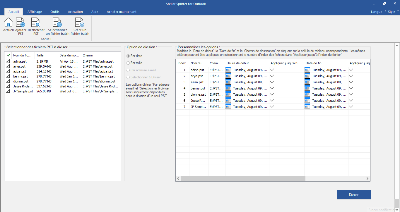Open start date calendar for arya.pst
The width and height of the screenshot is (400, 212).
click(x=228, y=76)
